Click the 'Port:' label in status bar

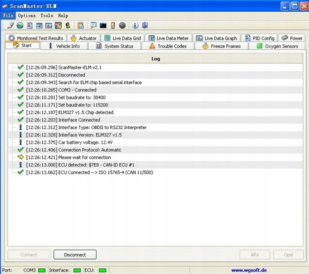7,270
